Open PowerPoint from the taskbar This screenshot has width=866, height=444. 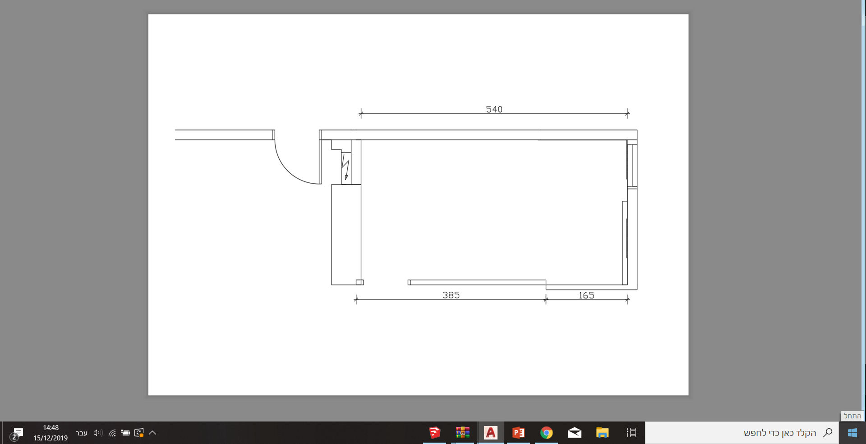(x=518, y=433)
